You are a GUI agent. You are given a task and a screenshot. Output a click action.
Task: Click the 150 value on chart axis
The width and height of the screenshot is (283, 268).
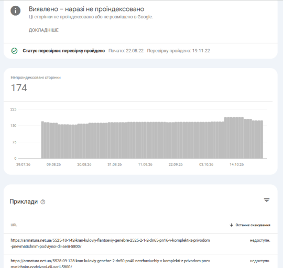pos(13,126)
